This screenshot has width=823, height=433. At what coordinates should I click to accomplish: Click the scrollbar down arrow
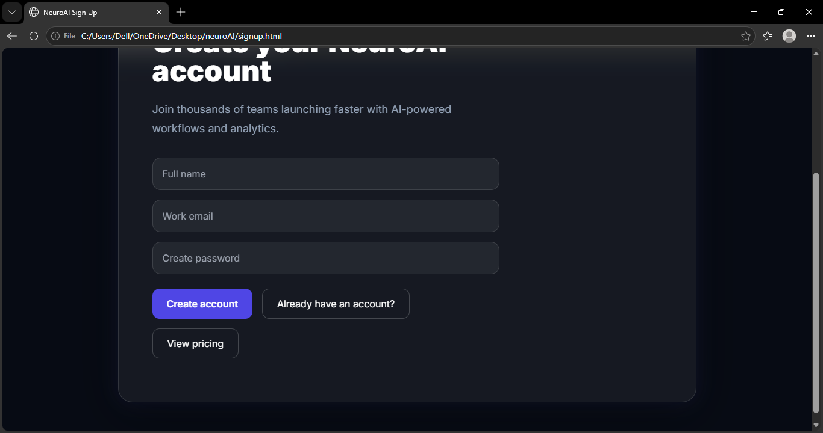point(816,425)
